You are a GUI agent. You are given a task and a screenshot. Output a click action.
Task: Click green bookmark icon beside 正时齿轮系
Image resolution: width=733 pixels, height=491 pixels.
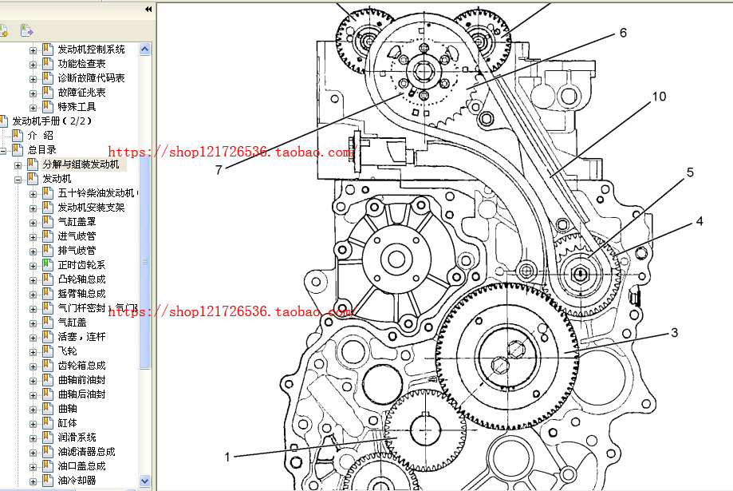tap(48, 265)
